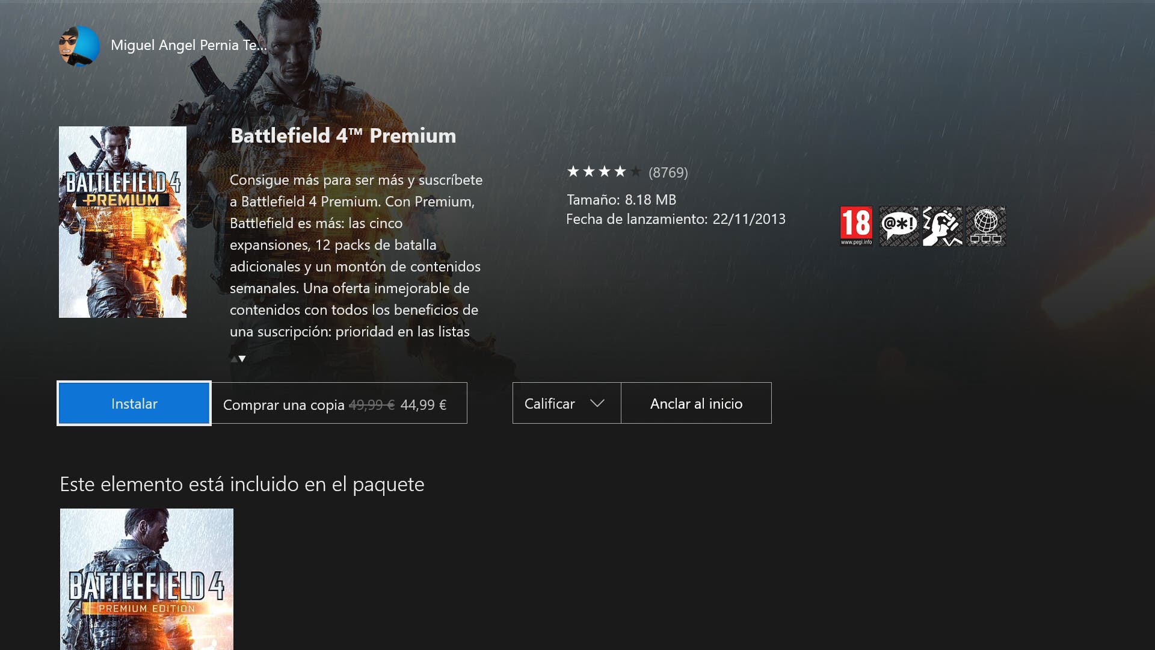The image size is (1155, 650).
Task: Open Miguel Angel Pernia profile name
Action: click(189, 45)
